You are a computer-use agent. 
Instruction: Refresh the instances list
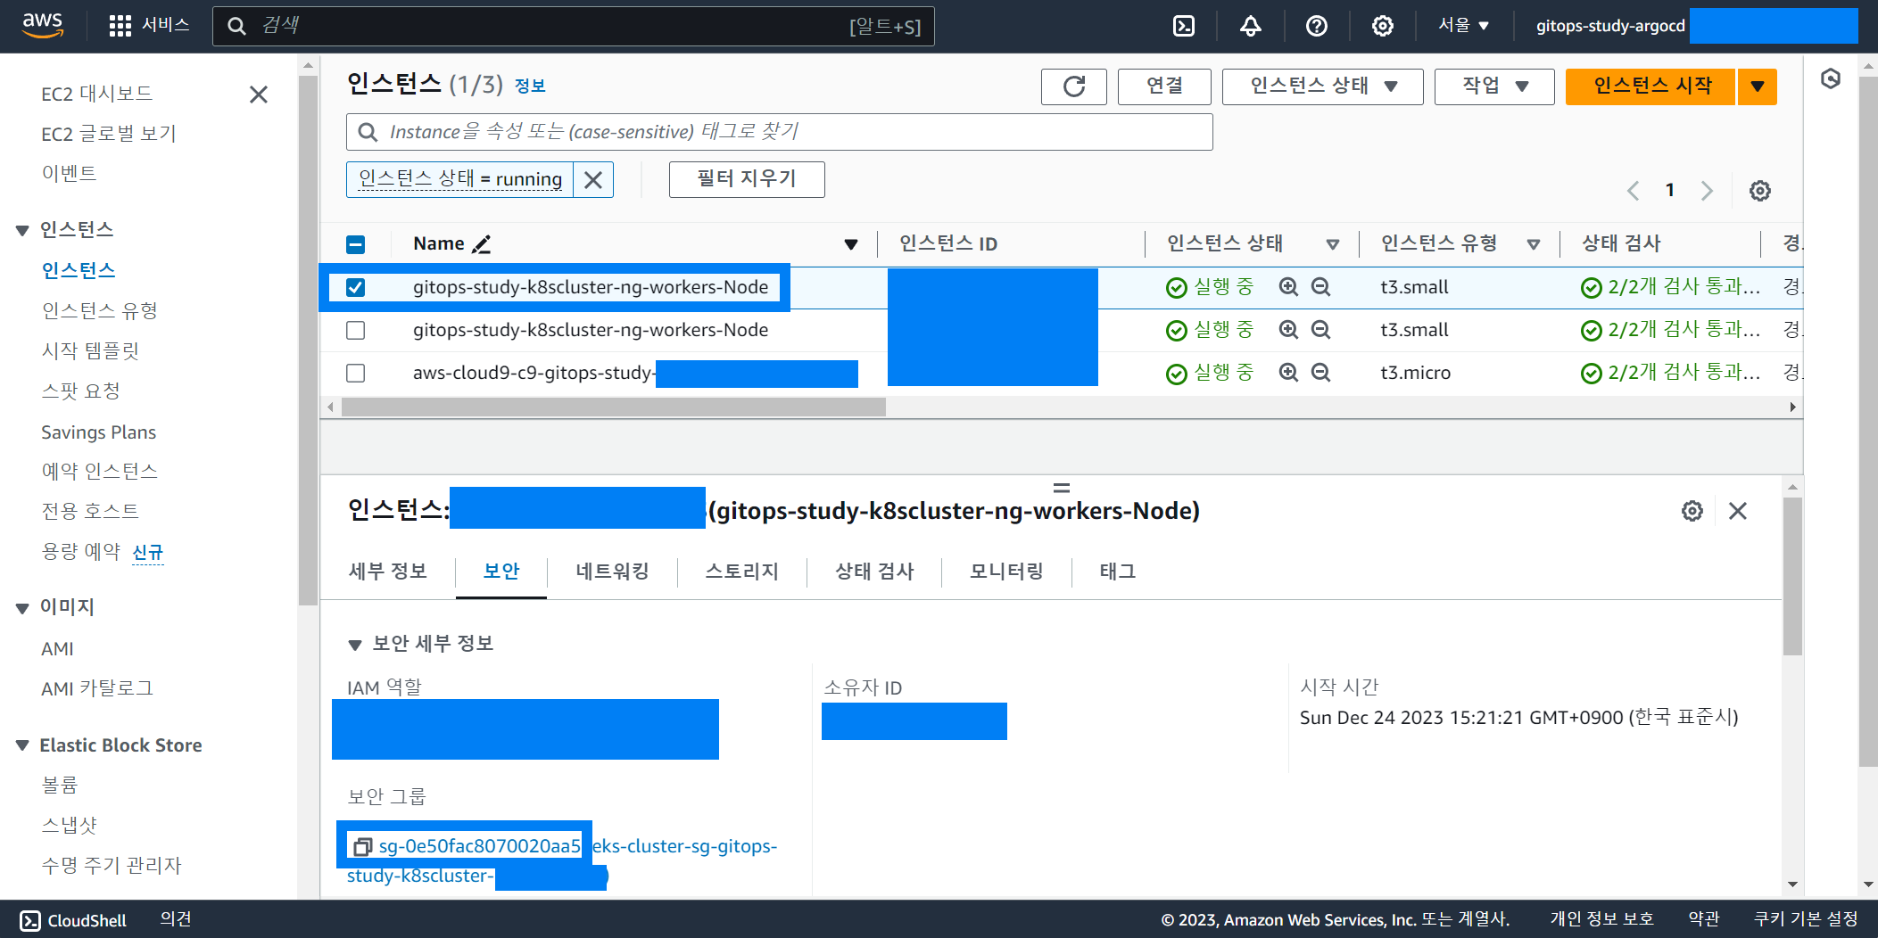pyautogui.click(x=1074, y=86)
